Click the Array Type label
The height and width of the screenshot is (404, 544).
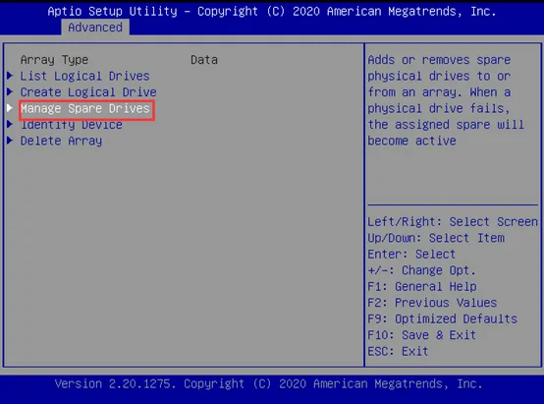click(x=54, y=60)
